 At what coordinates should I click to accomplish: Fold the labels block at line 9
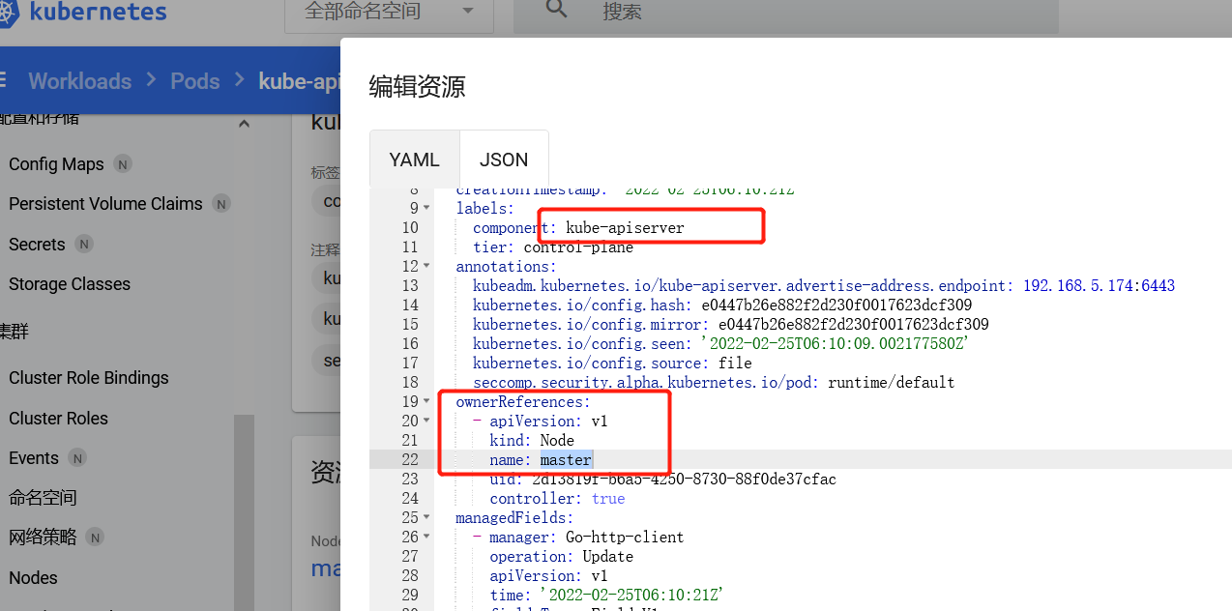click(426, 209)
